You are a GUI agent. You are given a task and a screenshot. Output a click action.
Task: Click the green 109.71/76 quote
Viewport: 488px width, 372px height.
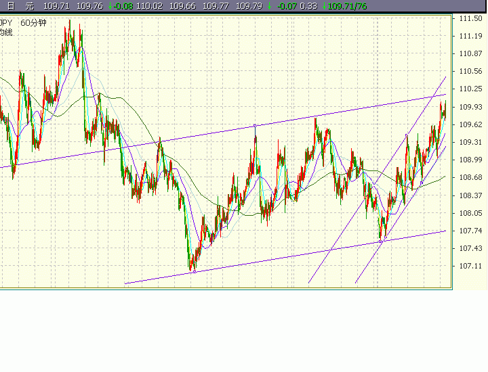tap(347, 6)
